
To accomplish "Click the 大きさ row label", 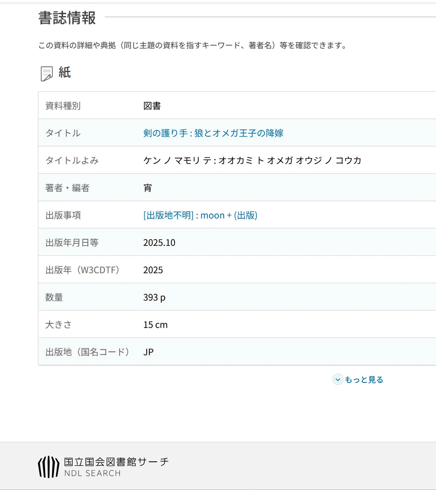I will pos(58,325).
